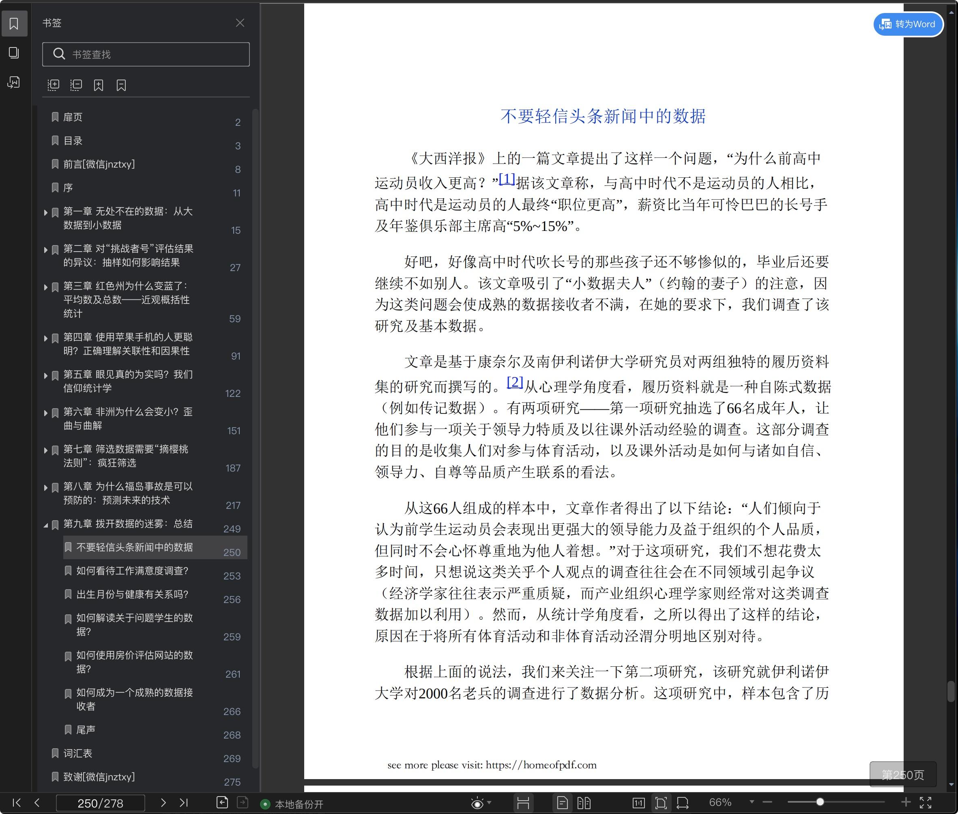Toggle local backup status 本地备份开
Viewport: 958px width, 814px height.
[292, 804]
